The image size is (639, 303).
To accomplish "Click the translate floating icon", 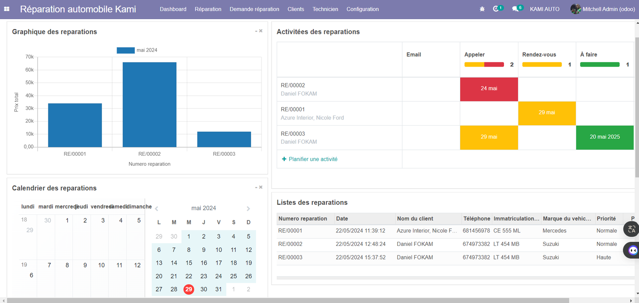I will coord(631,229).
